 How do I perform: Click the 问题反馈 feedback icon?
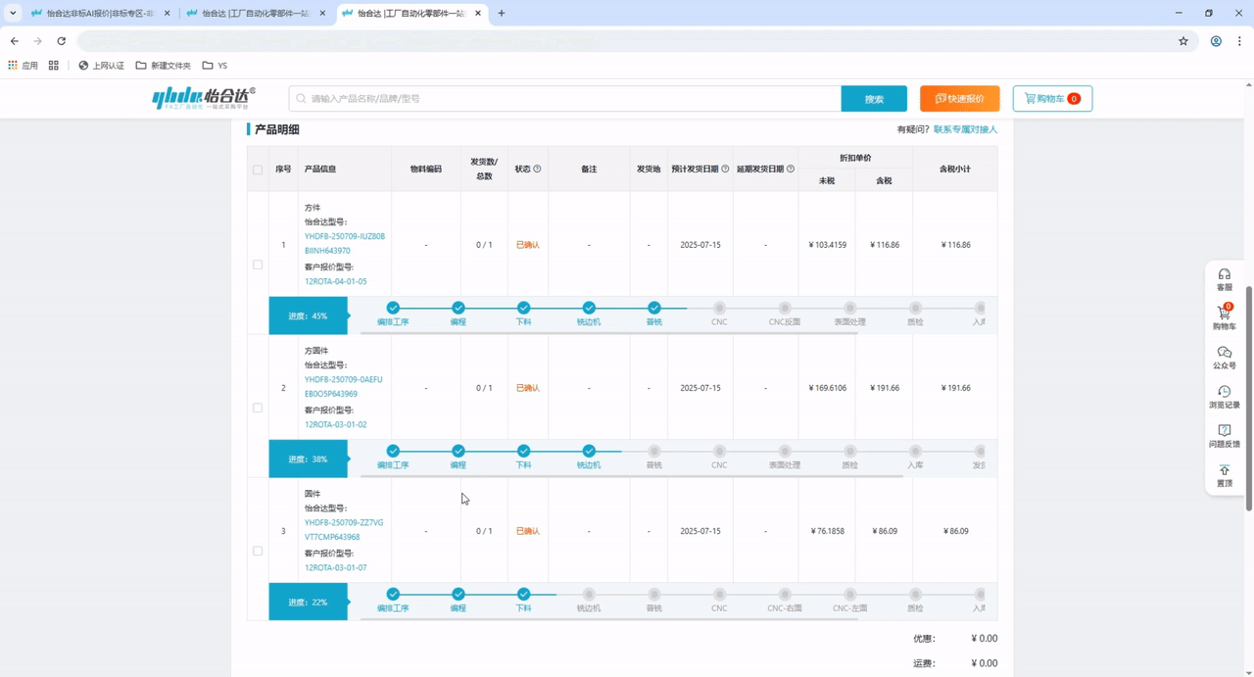point(1224,435)
